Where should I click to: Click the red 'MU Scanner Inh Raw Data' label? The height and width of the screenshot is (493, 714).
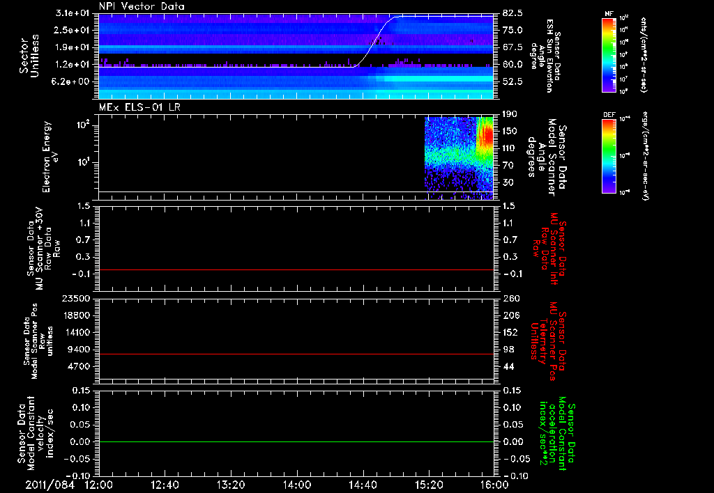click(x=549, y=249)
